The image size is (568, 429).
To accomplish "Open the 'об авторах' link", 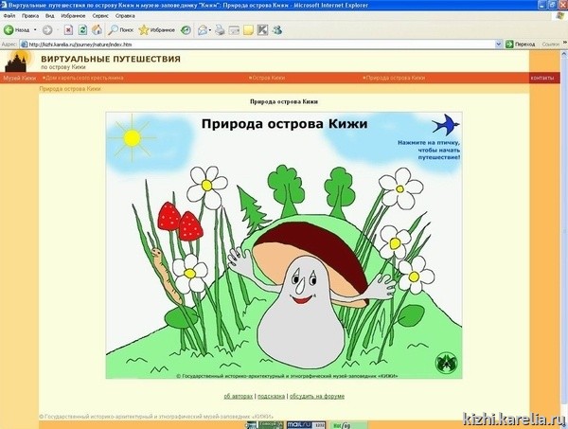I will pos(238,396).
